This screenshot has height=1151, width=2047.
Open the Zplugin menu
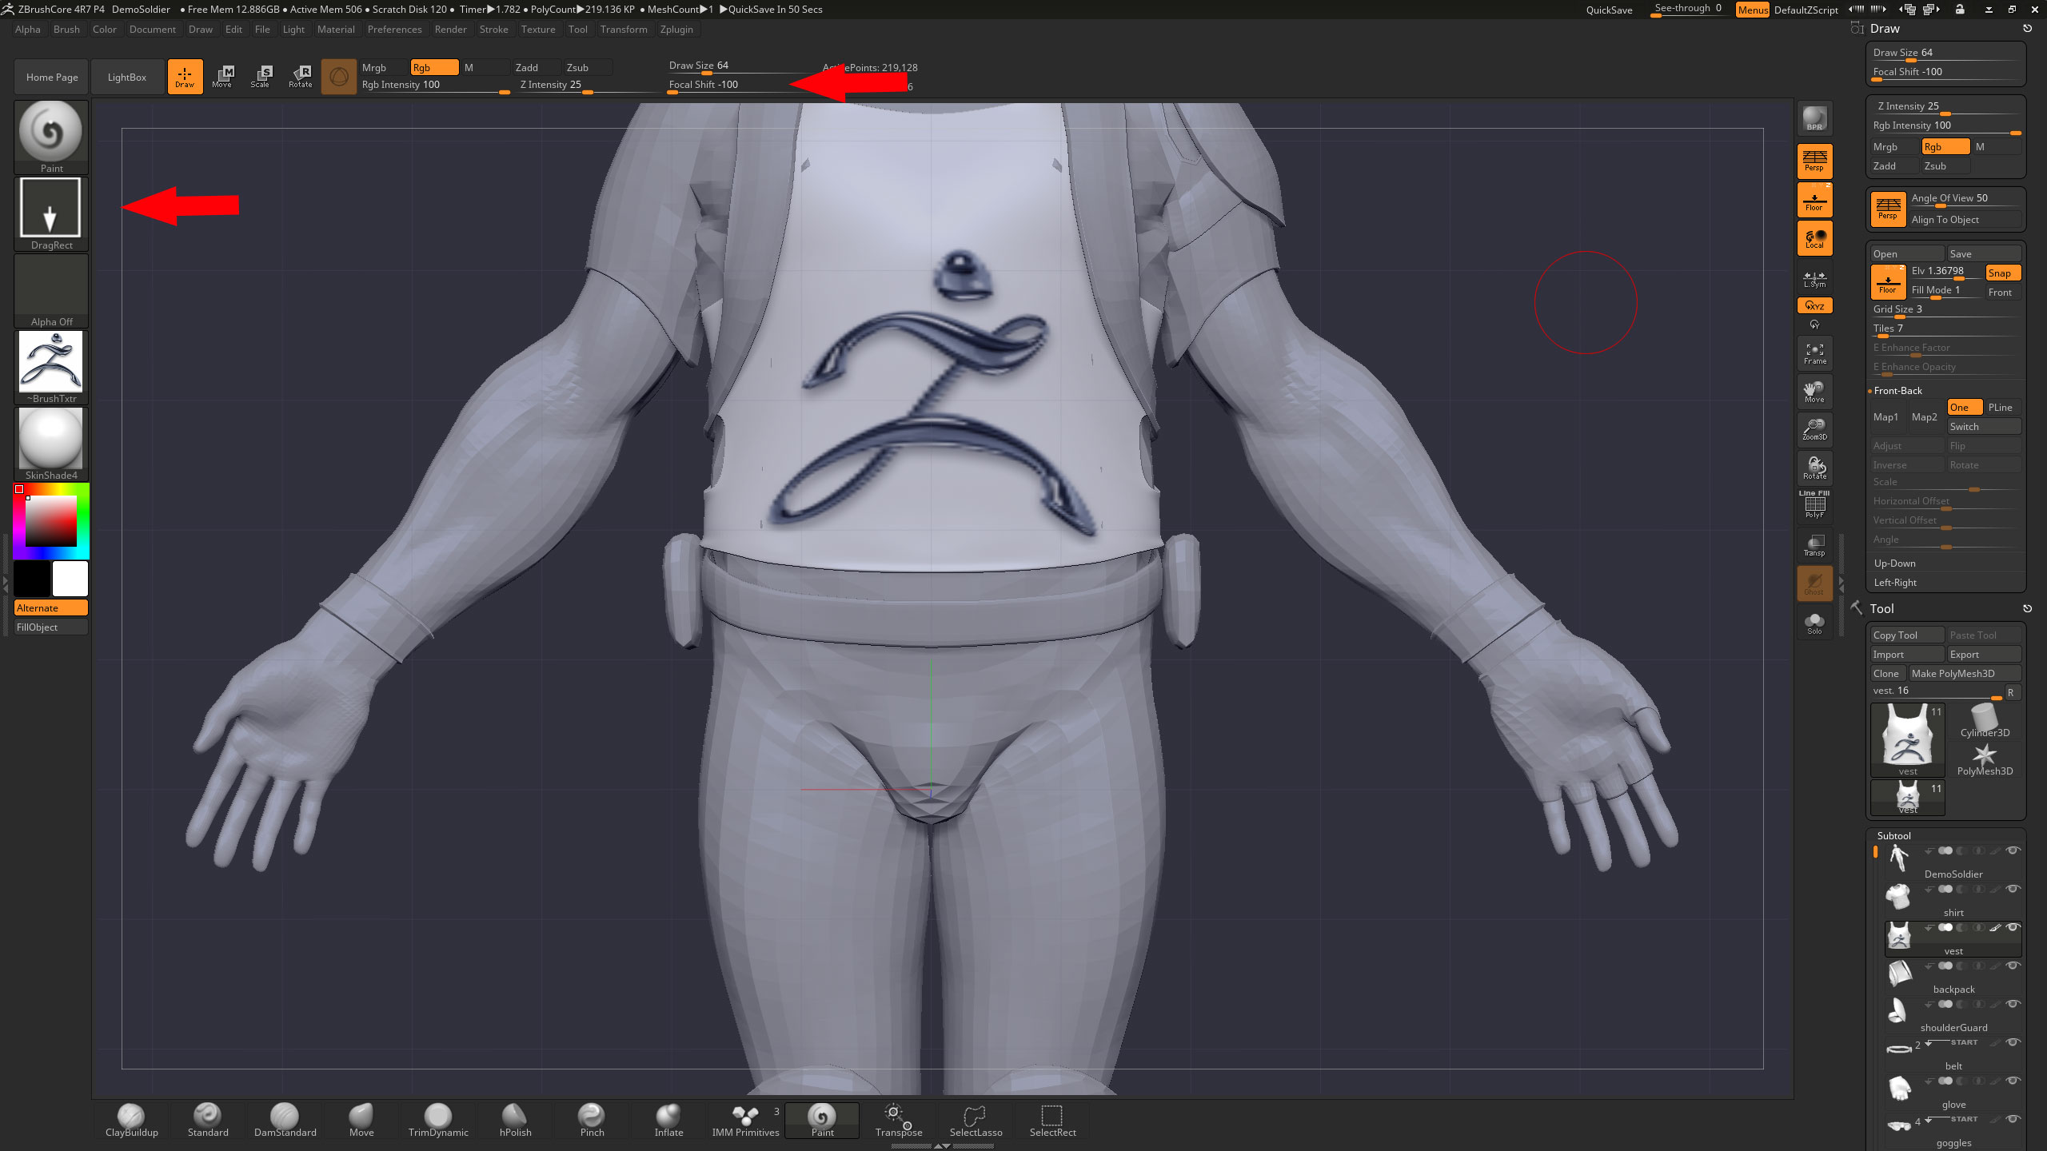click(x=676, y=30)
